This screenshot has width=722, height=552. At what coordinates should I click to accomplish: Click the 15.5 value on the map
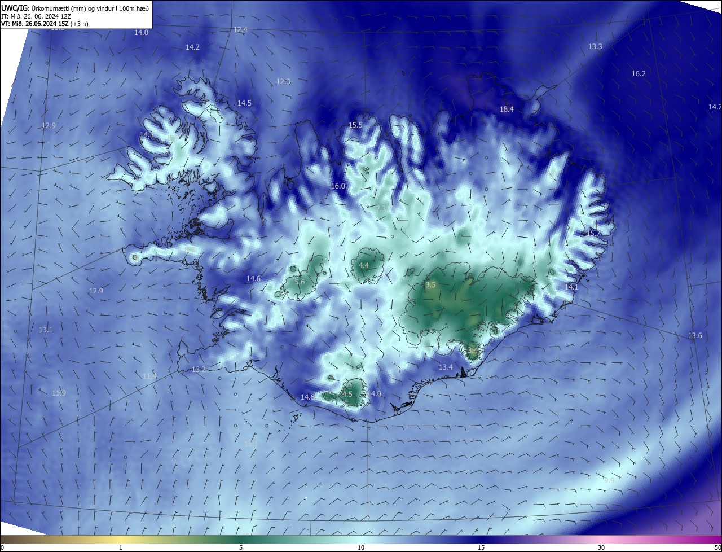(x=355, y=125)
